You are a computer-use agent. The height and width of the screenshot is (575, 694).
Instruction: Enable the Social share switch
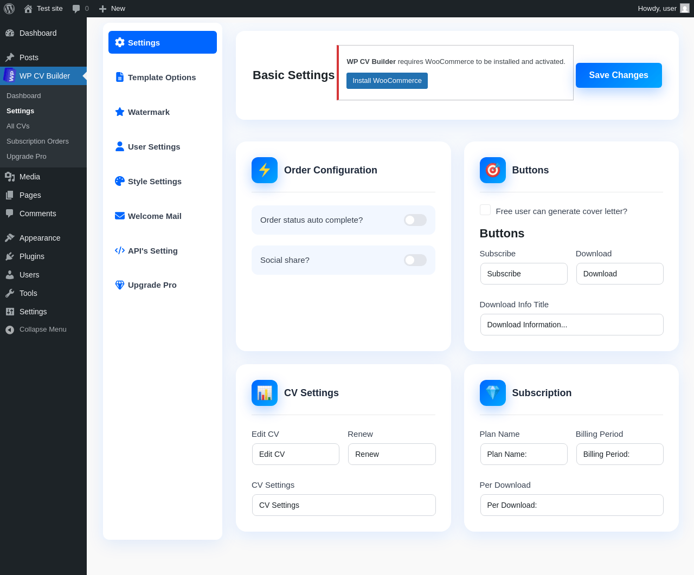(415, 260)
